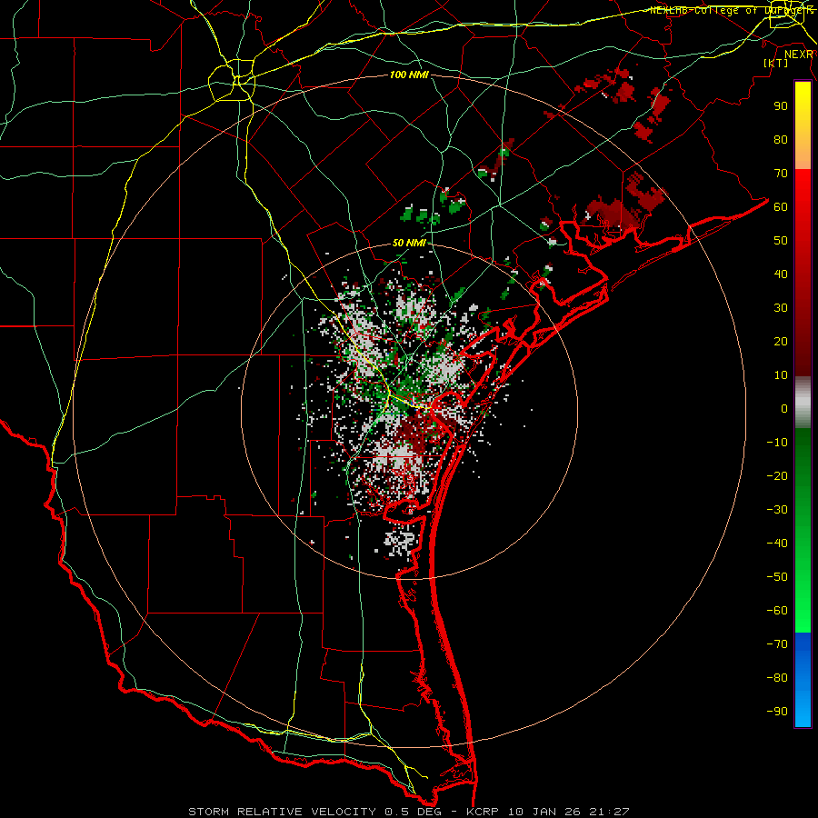Select the -70 value on the velocity scale
The height and width of the screenshot is (818, 818).
click(x=777, y=643)
